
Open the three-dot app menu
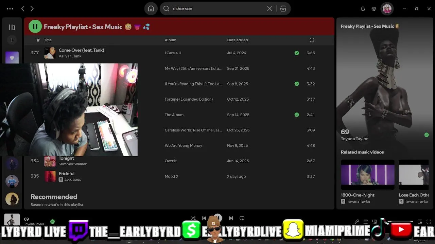coord(10,9)
